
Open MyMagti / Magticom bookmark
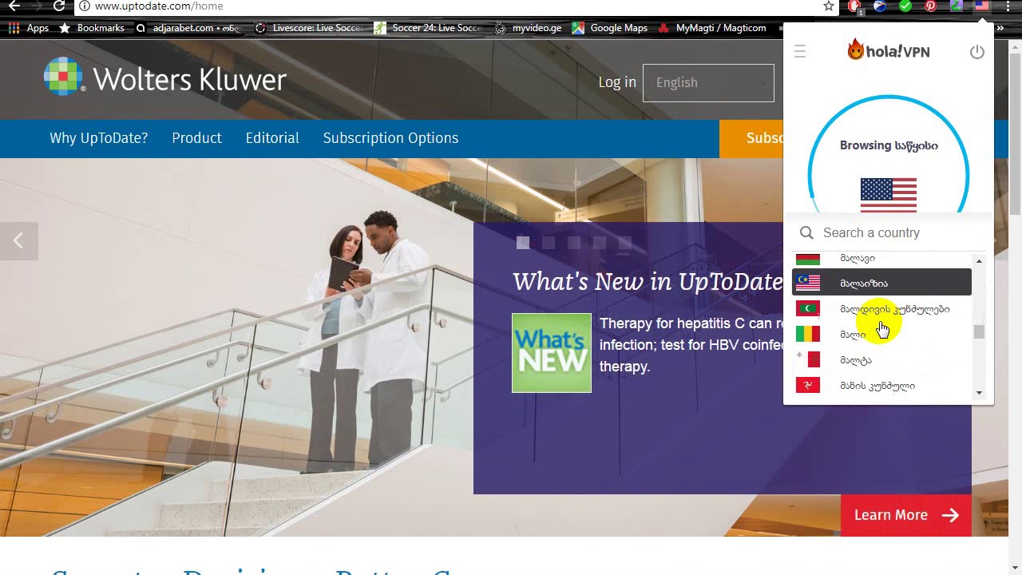pyautogui.click(x=712, y=28)
